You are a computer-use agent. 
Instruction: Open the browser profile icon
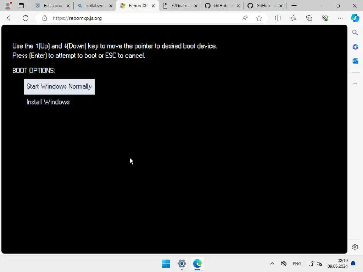(x=9, y=6)
